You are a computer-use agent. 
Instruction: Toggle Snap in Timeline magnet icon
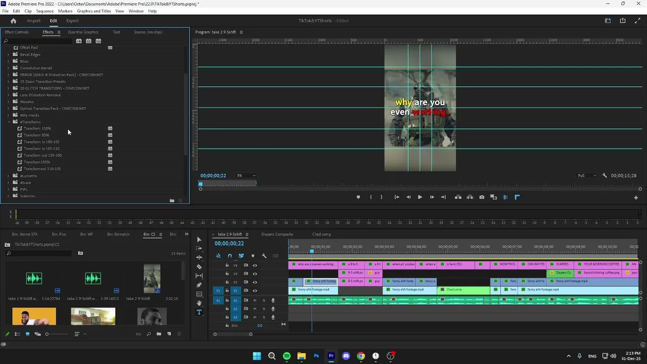229,256
